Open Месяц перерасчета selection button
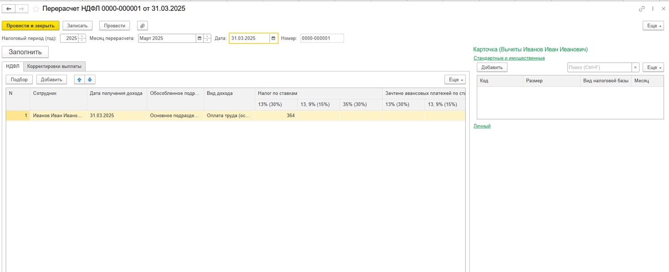Screen dimensions: 669x272 tap(199, 38)
